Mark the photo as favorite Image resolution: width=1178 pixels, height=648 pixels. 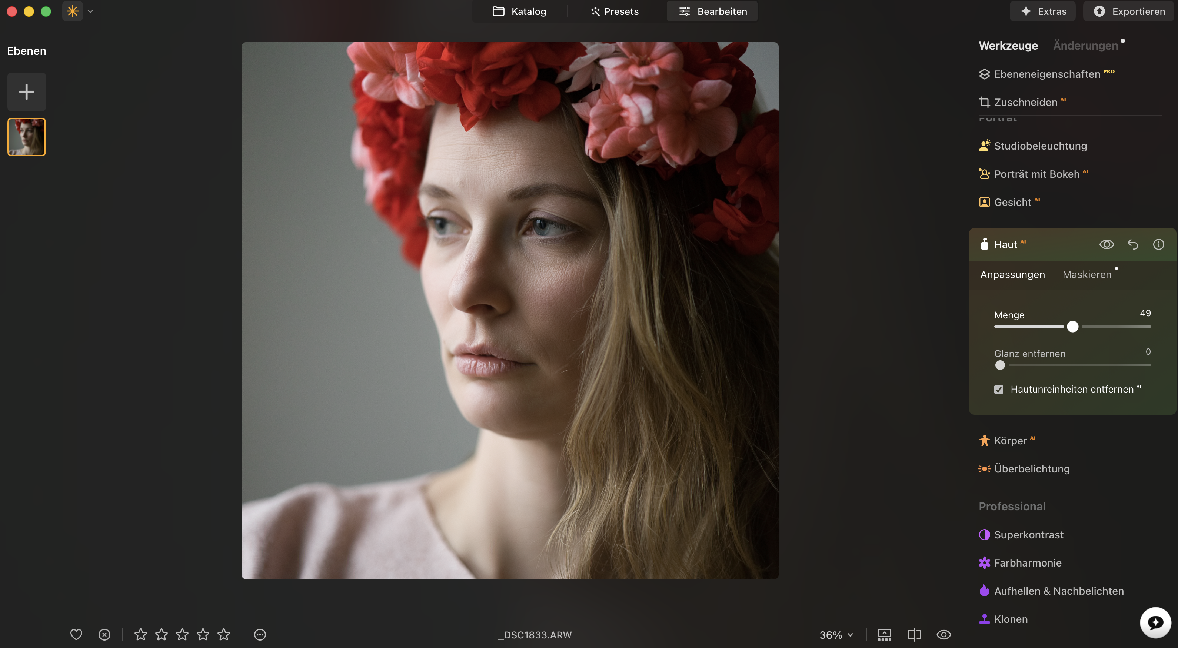click(x=76, y=634)
